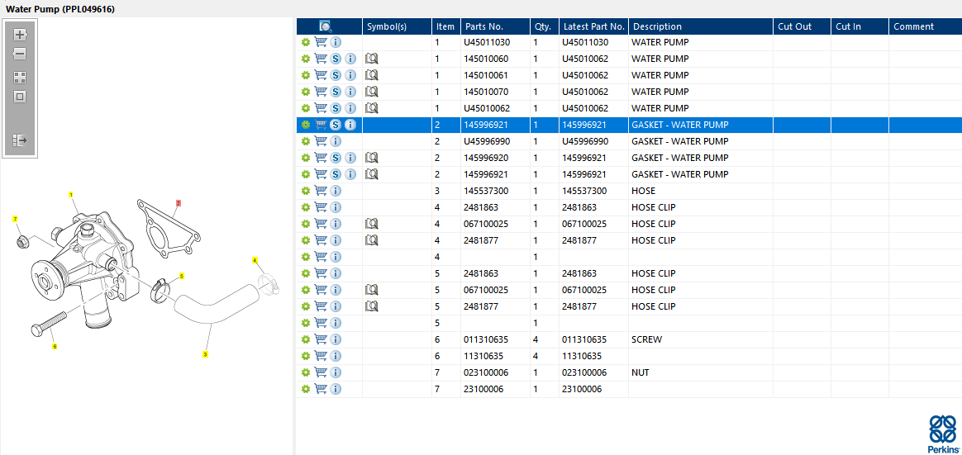Zoom in on the water pump diagram
Image resolution: width=962 pixels, height=455 pixels.
coord(20,35)
